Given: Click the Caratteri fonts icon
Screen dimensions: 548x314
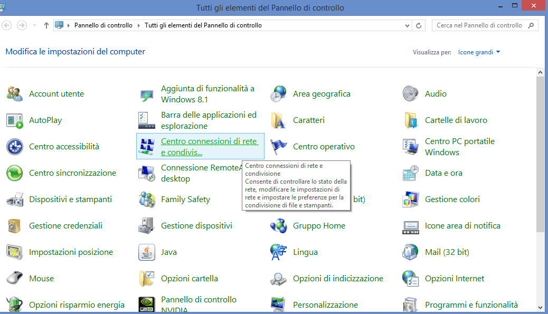Looking at the screenshot, I should point(279,120).
